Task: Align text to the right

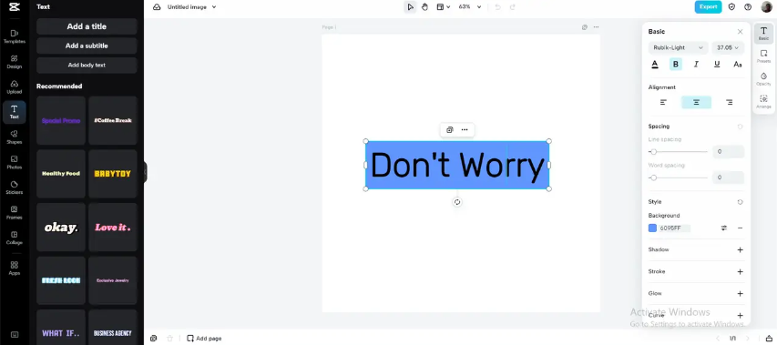Action: coord(729,103)
